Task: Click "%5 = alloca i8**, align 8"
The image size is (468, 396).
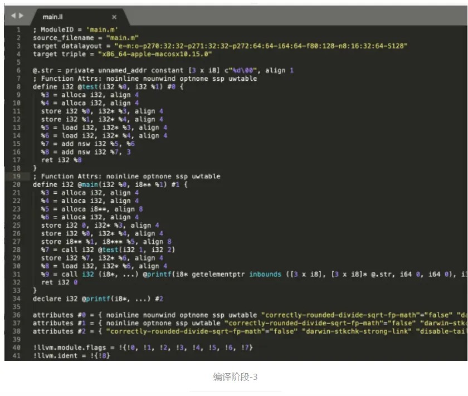Action: 92,209
